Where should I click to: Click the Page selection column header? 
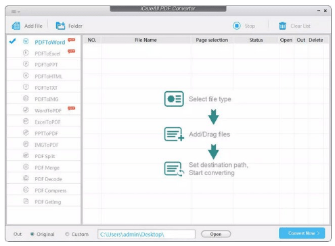(x=212, y=40)
